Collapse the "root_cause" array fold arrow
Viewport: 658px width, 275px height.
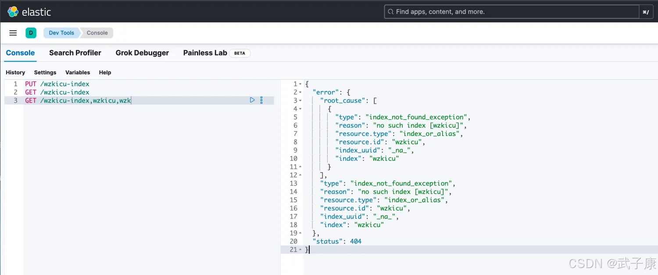[300, 101]
